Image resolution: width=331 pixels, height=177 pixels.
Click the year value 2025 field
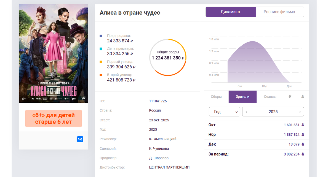click(273, 112)
